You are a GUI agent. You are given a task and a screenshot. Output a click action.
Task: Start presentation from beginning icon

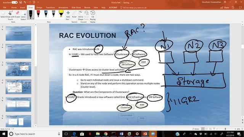click(34, 2)
